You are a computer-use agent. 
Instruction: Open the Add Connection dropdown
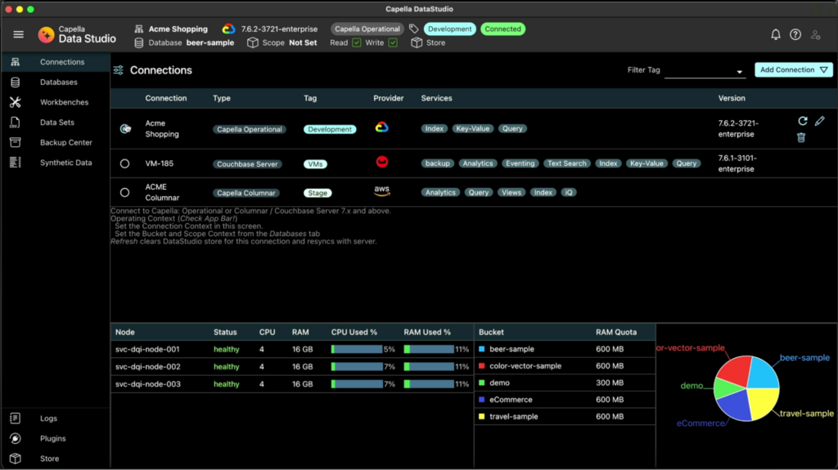point(794,70)
